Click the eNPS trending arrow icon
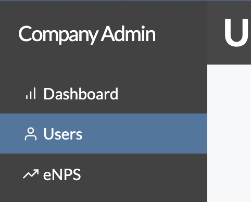251x202 pixels. tap(31, 174)
